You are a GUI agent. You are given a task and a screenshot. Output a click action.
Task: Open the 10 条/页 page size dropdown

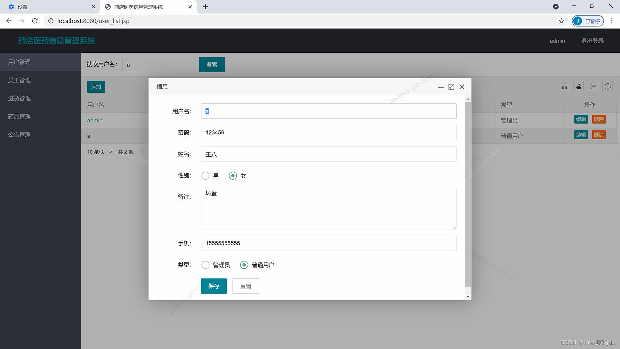[x=98, y=152]
